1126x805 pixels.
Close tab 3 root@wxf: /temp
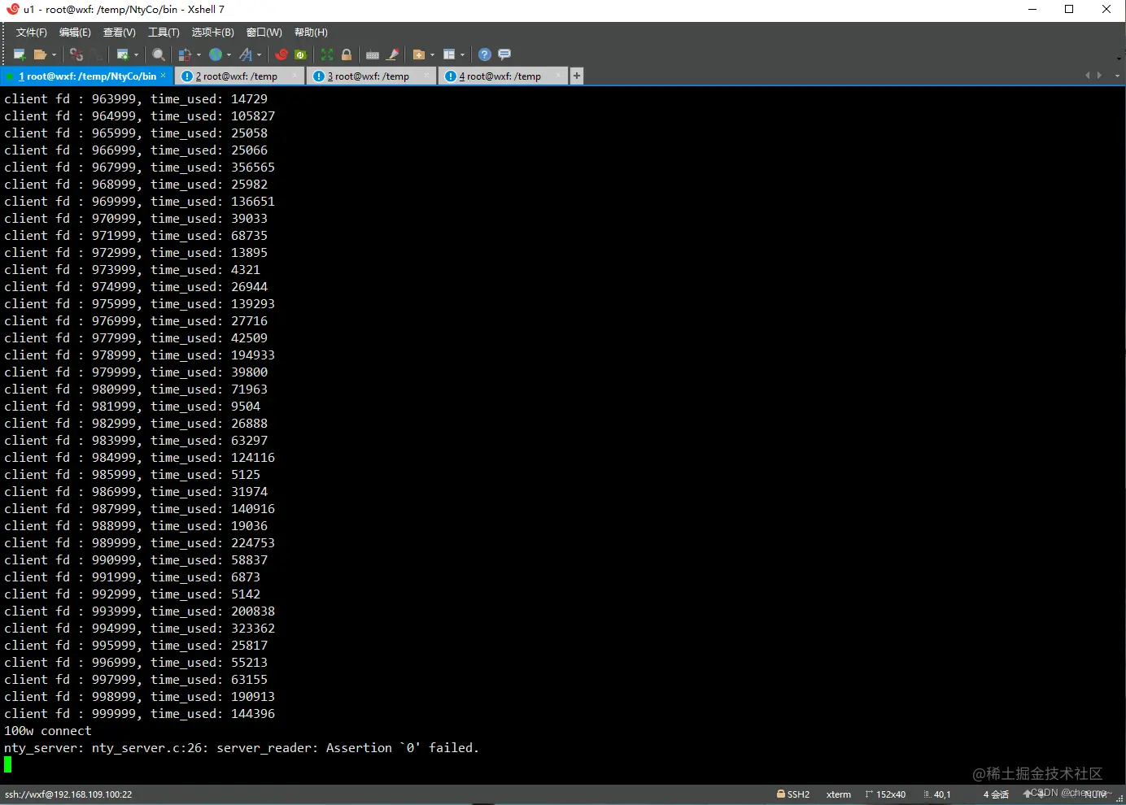(x=426, y=75)
